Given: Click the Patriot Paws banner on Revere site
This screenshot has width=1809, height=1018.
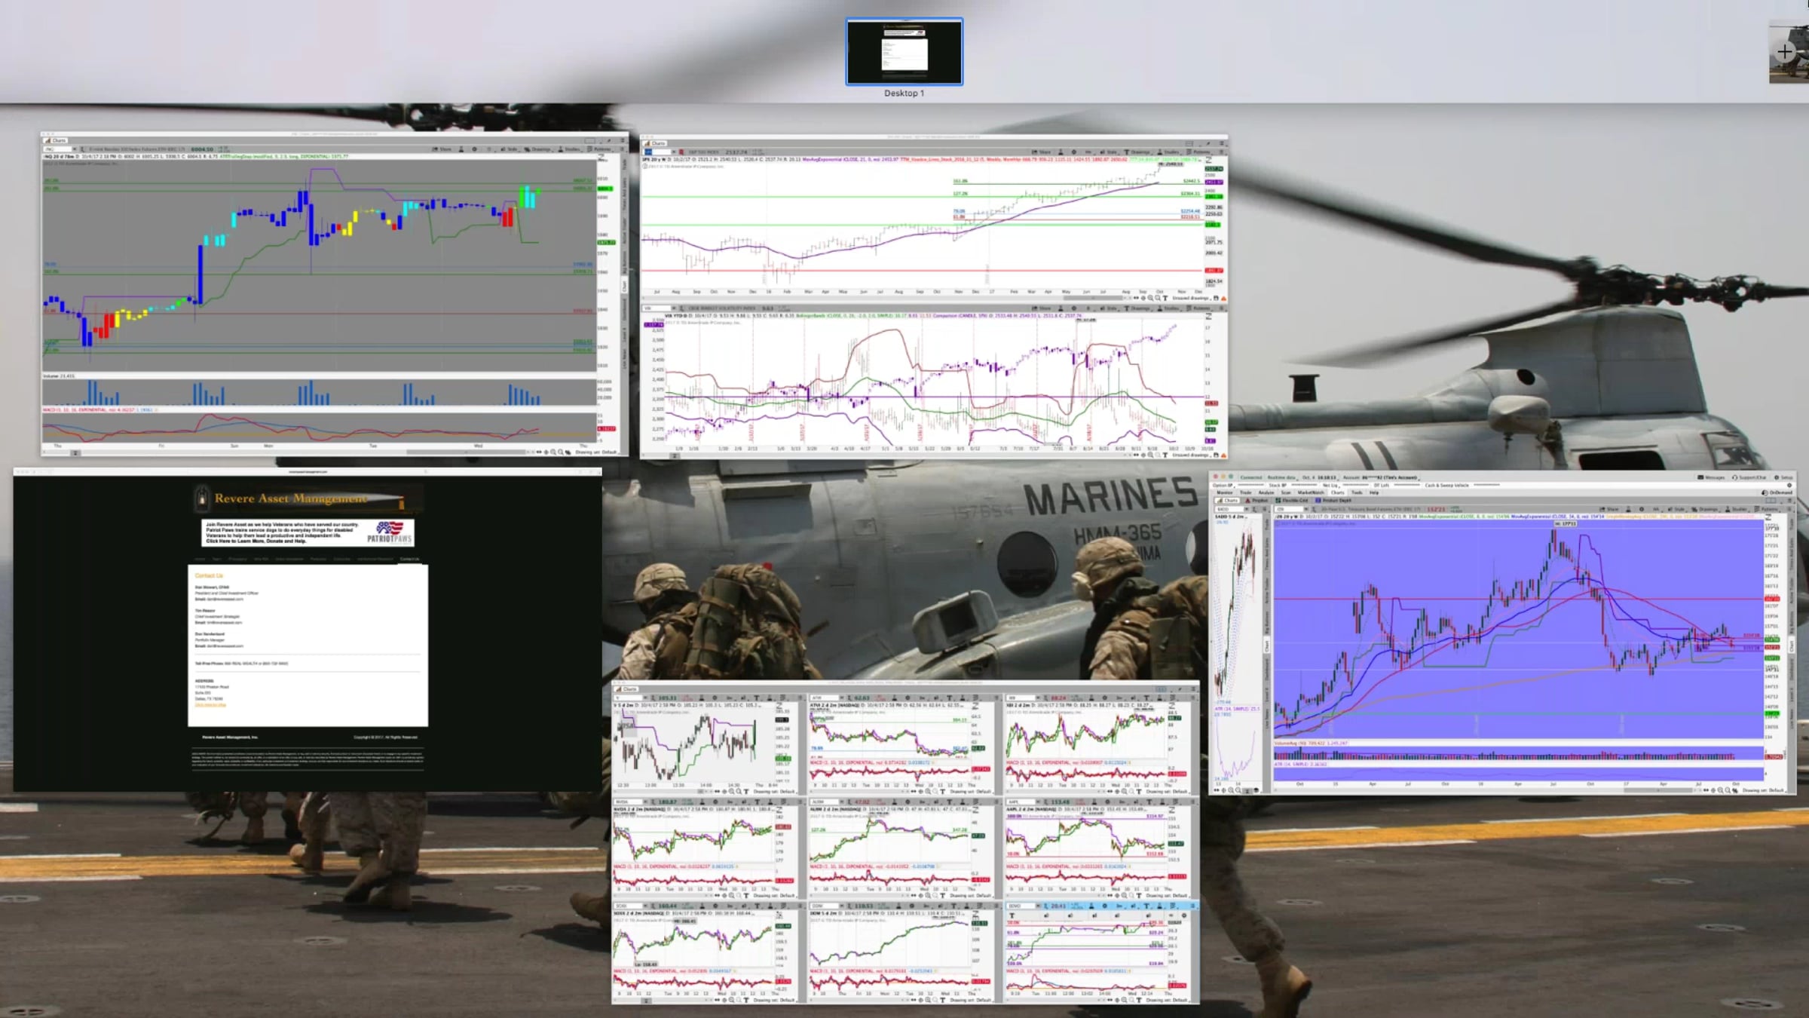Looking at the screenshot, I should pyautogui.click(x=308, y=532).
